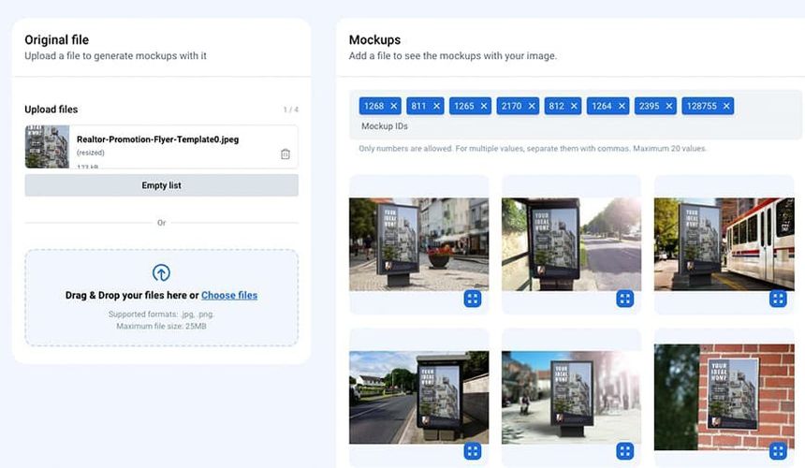Delete the uploaded Realtor-Promotion-Flyer file

click(285, 154)
